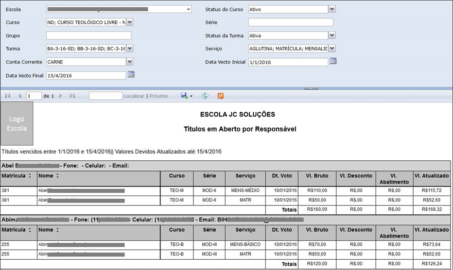Click the page number box

tap(34, 96)
